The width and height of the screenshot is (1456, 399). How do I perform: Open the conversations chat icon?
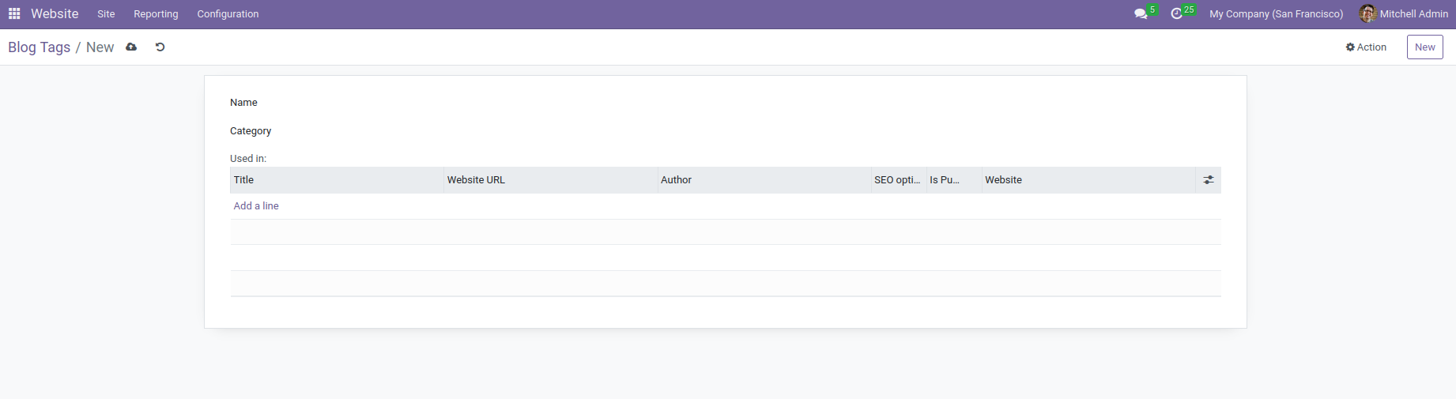(1141, 13)
